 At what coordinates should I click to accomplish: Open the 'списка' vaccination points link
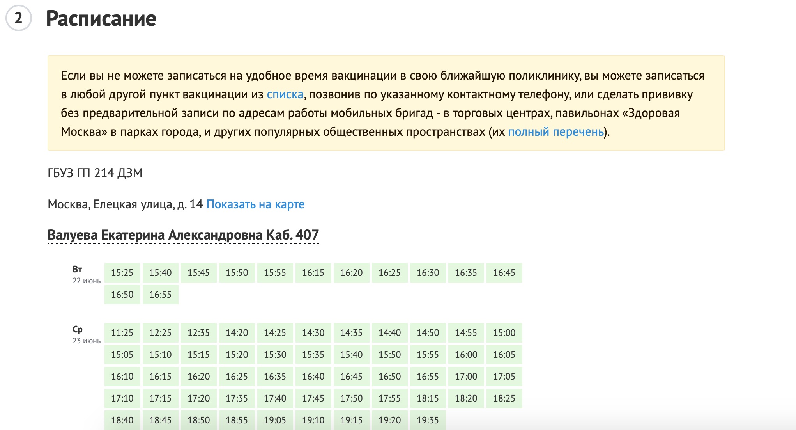coord(285,94)
